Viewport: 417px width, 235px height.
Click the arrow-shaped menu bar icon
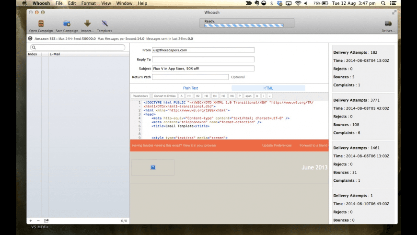249,3
